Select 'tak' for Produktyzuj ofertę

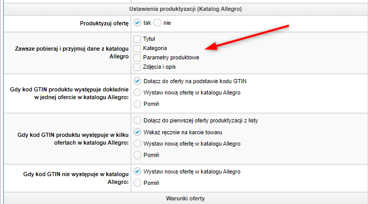click(x=137, y=23)
